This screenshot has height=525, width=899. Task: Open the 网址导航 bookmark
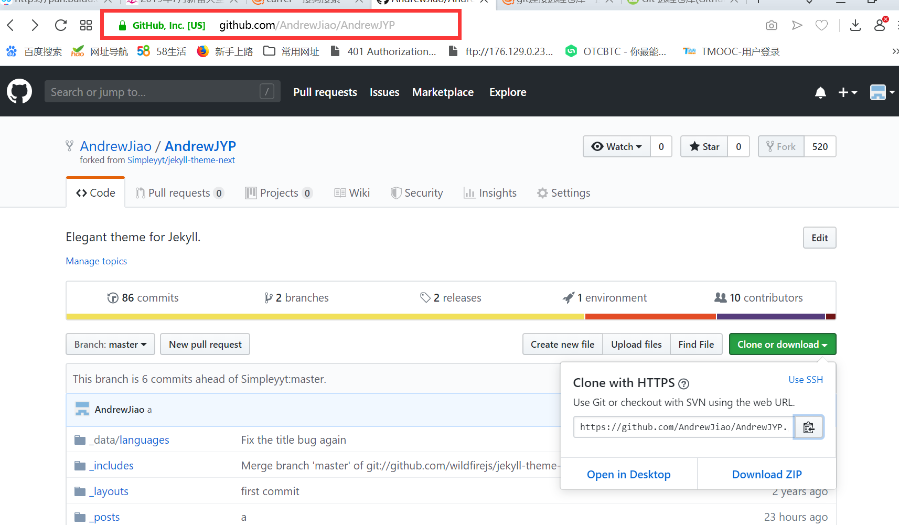pyautogui.click(x=100, y=51)
